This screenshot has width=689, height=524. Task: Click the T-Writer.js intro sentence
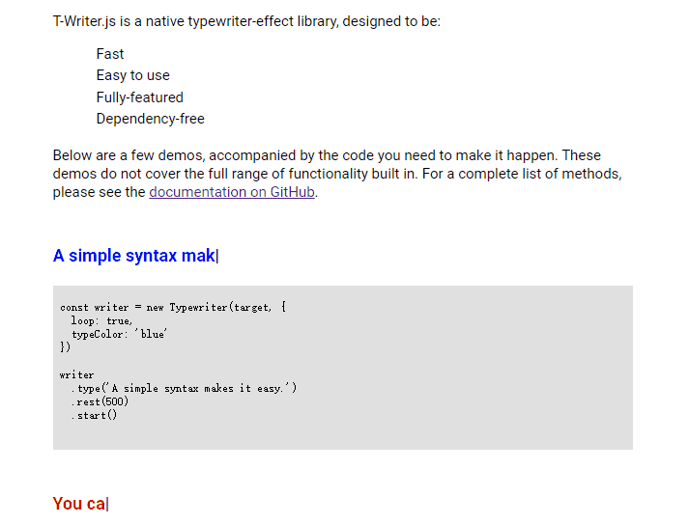point(246,21)
